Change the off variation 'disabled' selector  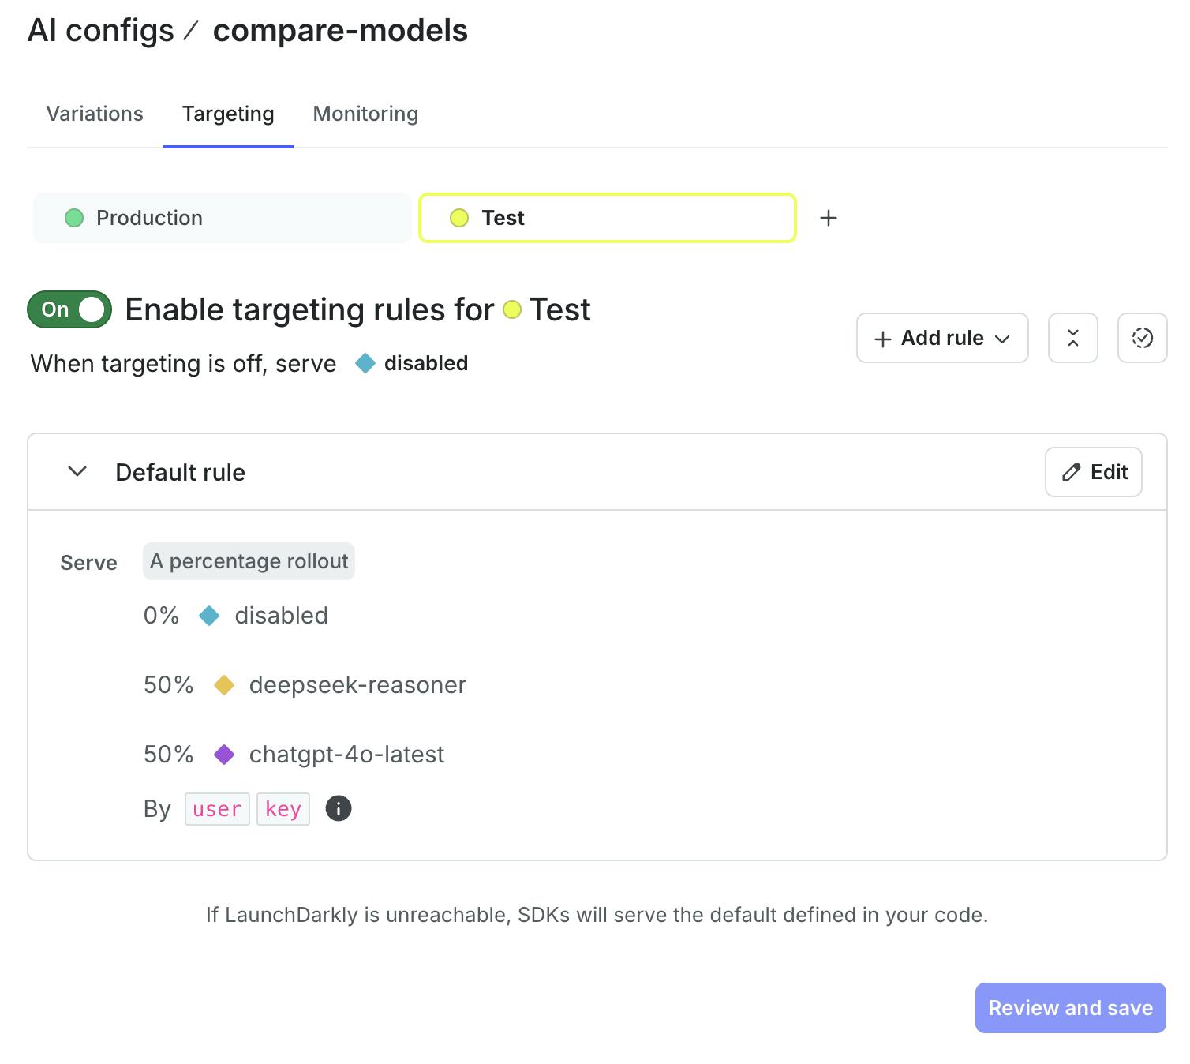(412, 363)
